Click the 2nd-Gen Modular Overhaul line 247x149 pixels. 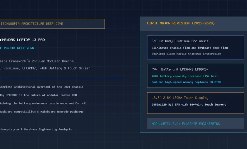[38, 61]
